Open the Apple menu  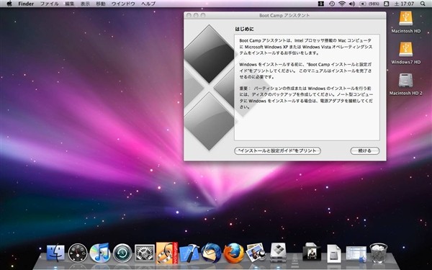pos(9,4)
